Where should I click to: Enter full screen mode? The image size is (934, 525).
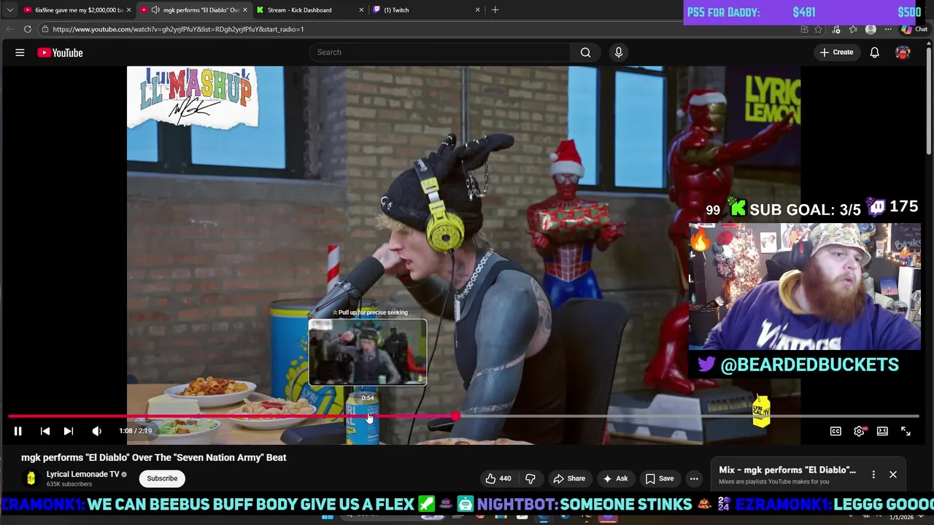click(906, 432)
